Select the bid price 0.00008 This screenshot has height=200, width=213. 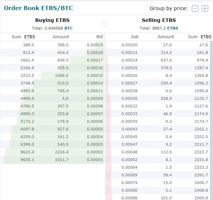[95, 106]
